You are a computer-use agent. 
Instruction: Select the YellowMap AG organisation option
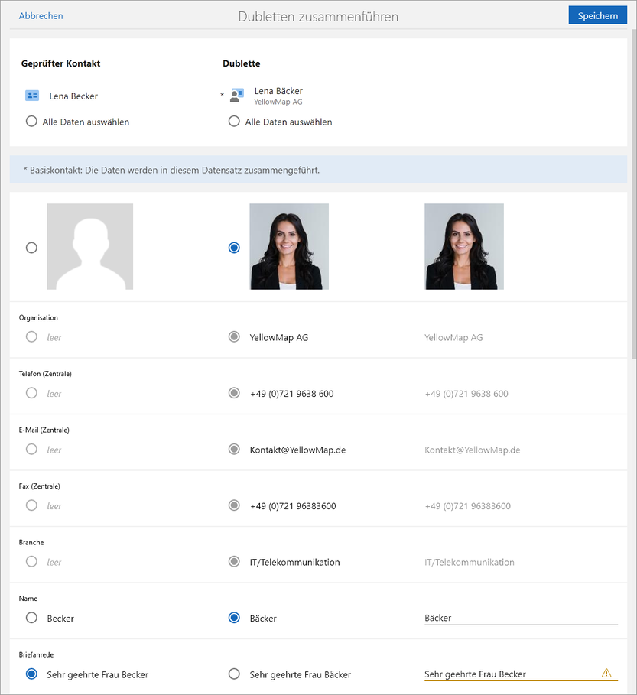[x=234, y=336]
